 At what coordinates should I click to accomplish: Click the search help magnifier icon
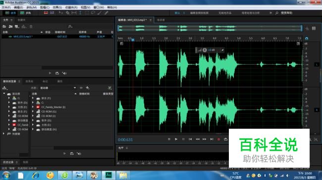coord(277,13)
